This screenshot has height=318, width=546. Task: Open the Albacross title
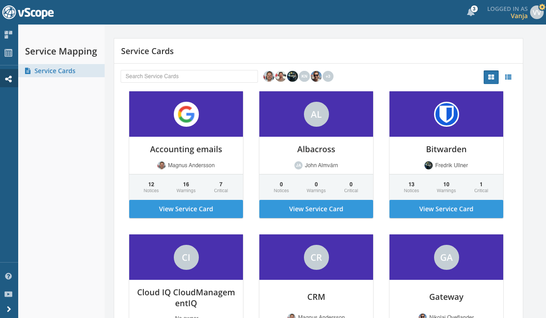(316, 149)
